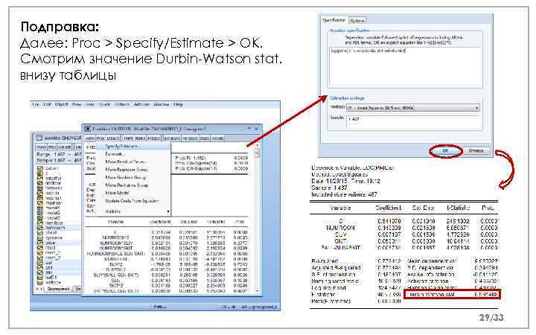This screenshot has height=335, width=536.
Task: Open the Options menu in main menu bar
Action: [x=122, y=105]
